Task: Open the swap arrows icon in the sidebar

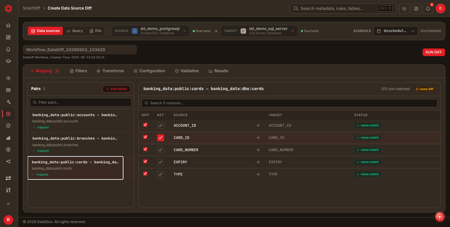Action: (8, 178)
